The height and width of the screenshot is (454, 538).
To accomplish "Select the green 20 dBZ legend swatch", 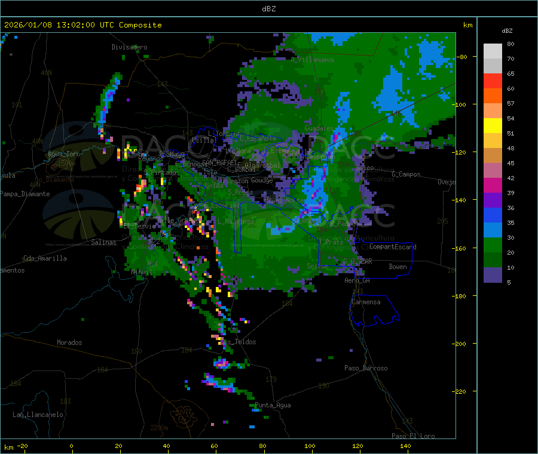I will [493, 245].
